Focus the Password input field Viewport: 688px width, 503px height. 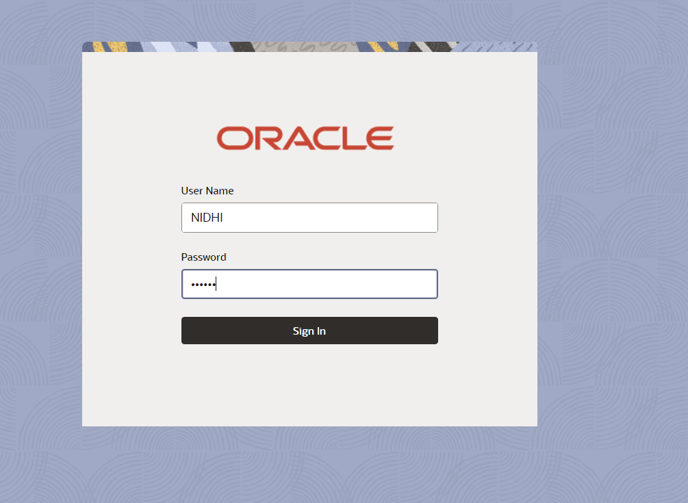pos(309,283)
